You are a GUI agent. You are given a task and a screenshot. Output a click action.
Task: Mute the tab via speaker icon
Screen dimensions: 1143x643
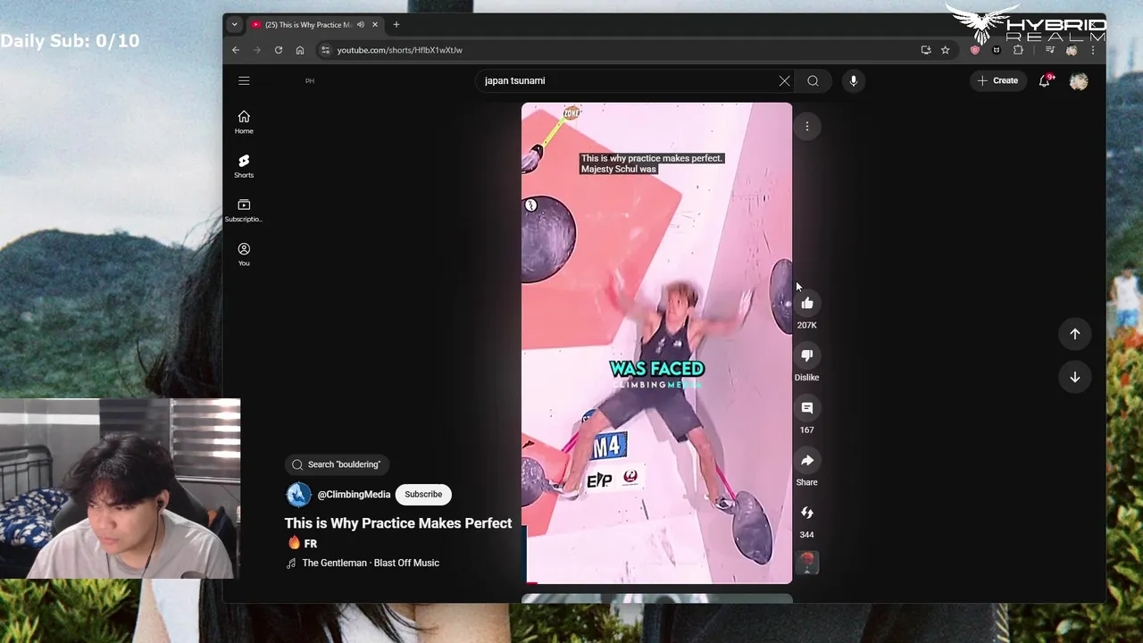click(361, 25)
